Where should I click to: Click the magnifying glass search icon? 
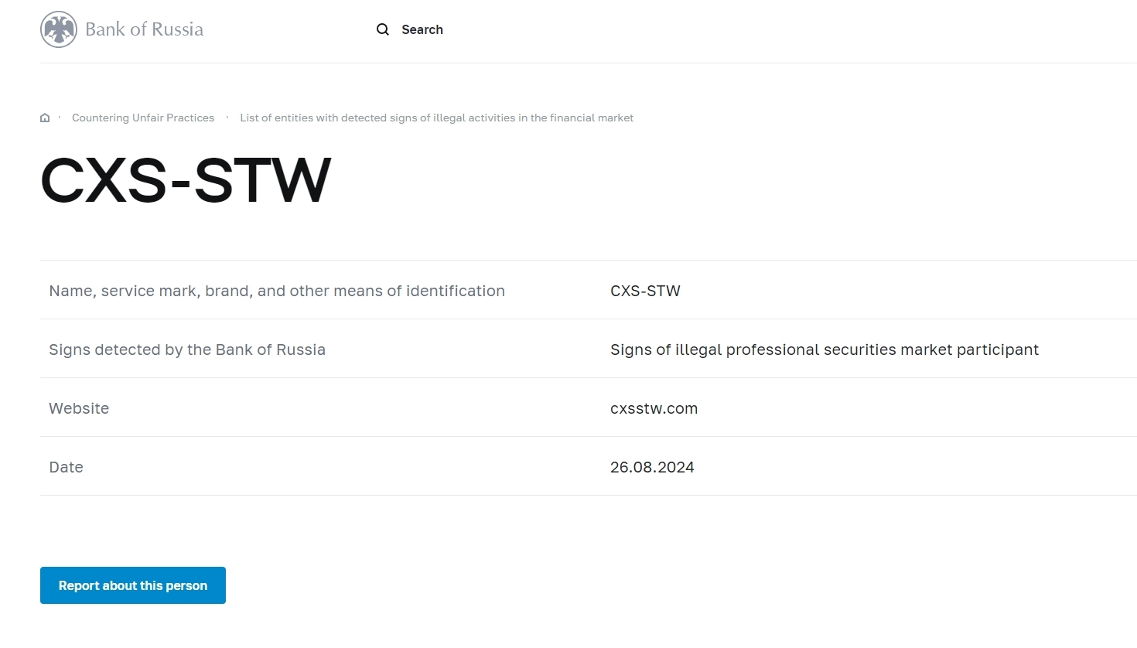click(383, 29)
